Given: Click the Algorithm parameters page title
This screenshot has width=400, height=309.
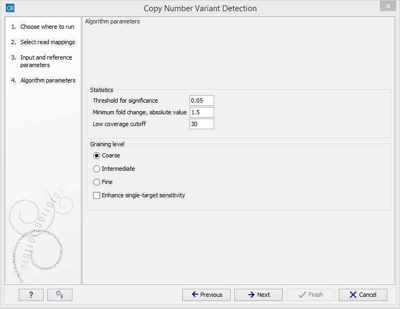Looking at the screenshot, I should pos(112,21).
